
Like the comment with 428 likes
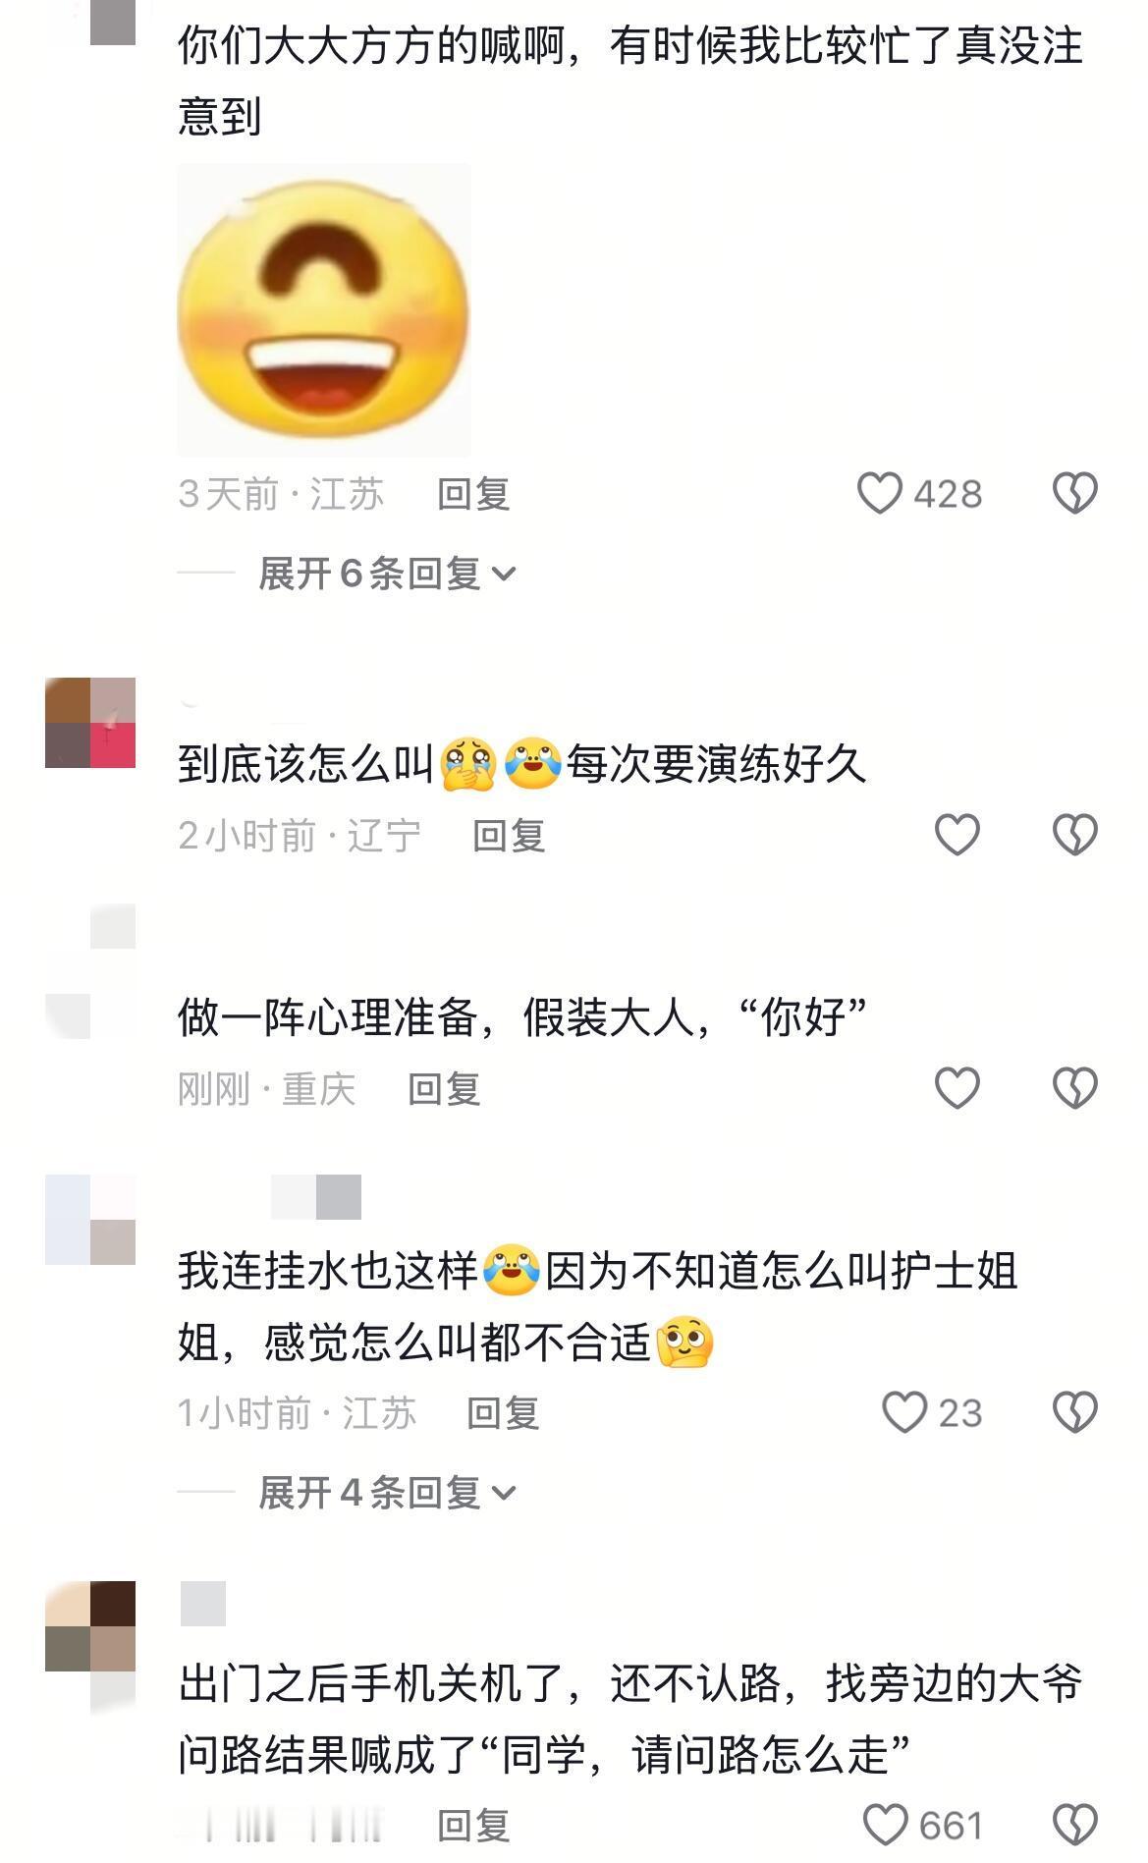[879, 493]
